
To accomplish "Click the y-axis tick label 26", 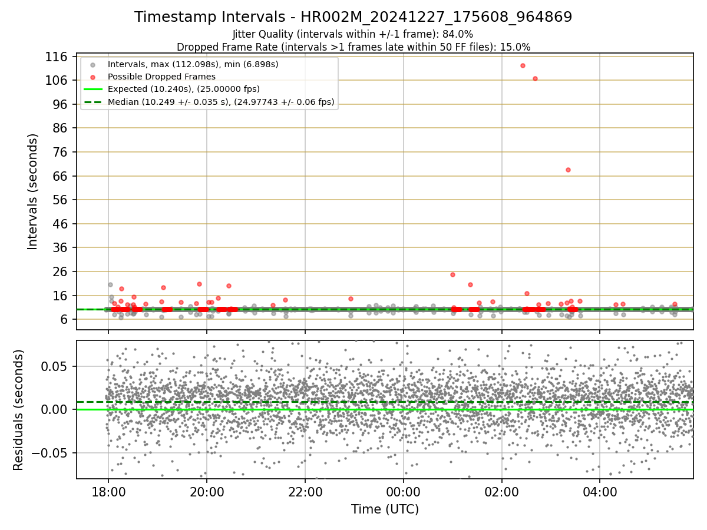I will pos(59,272).
